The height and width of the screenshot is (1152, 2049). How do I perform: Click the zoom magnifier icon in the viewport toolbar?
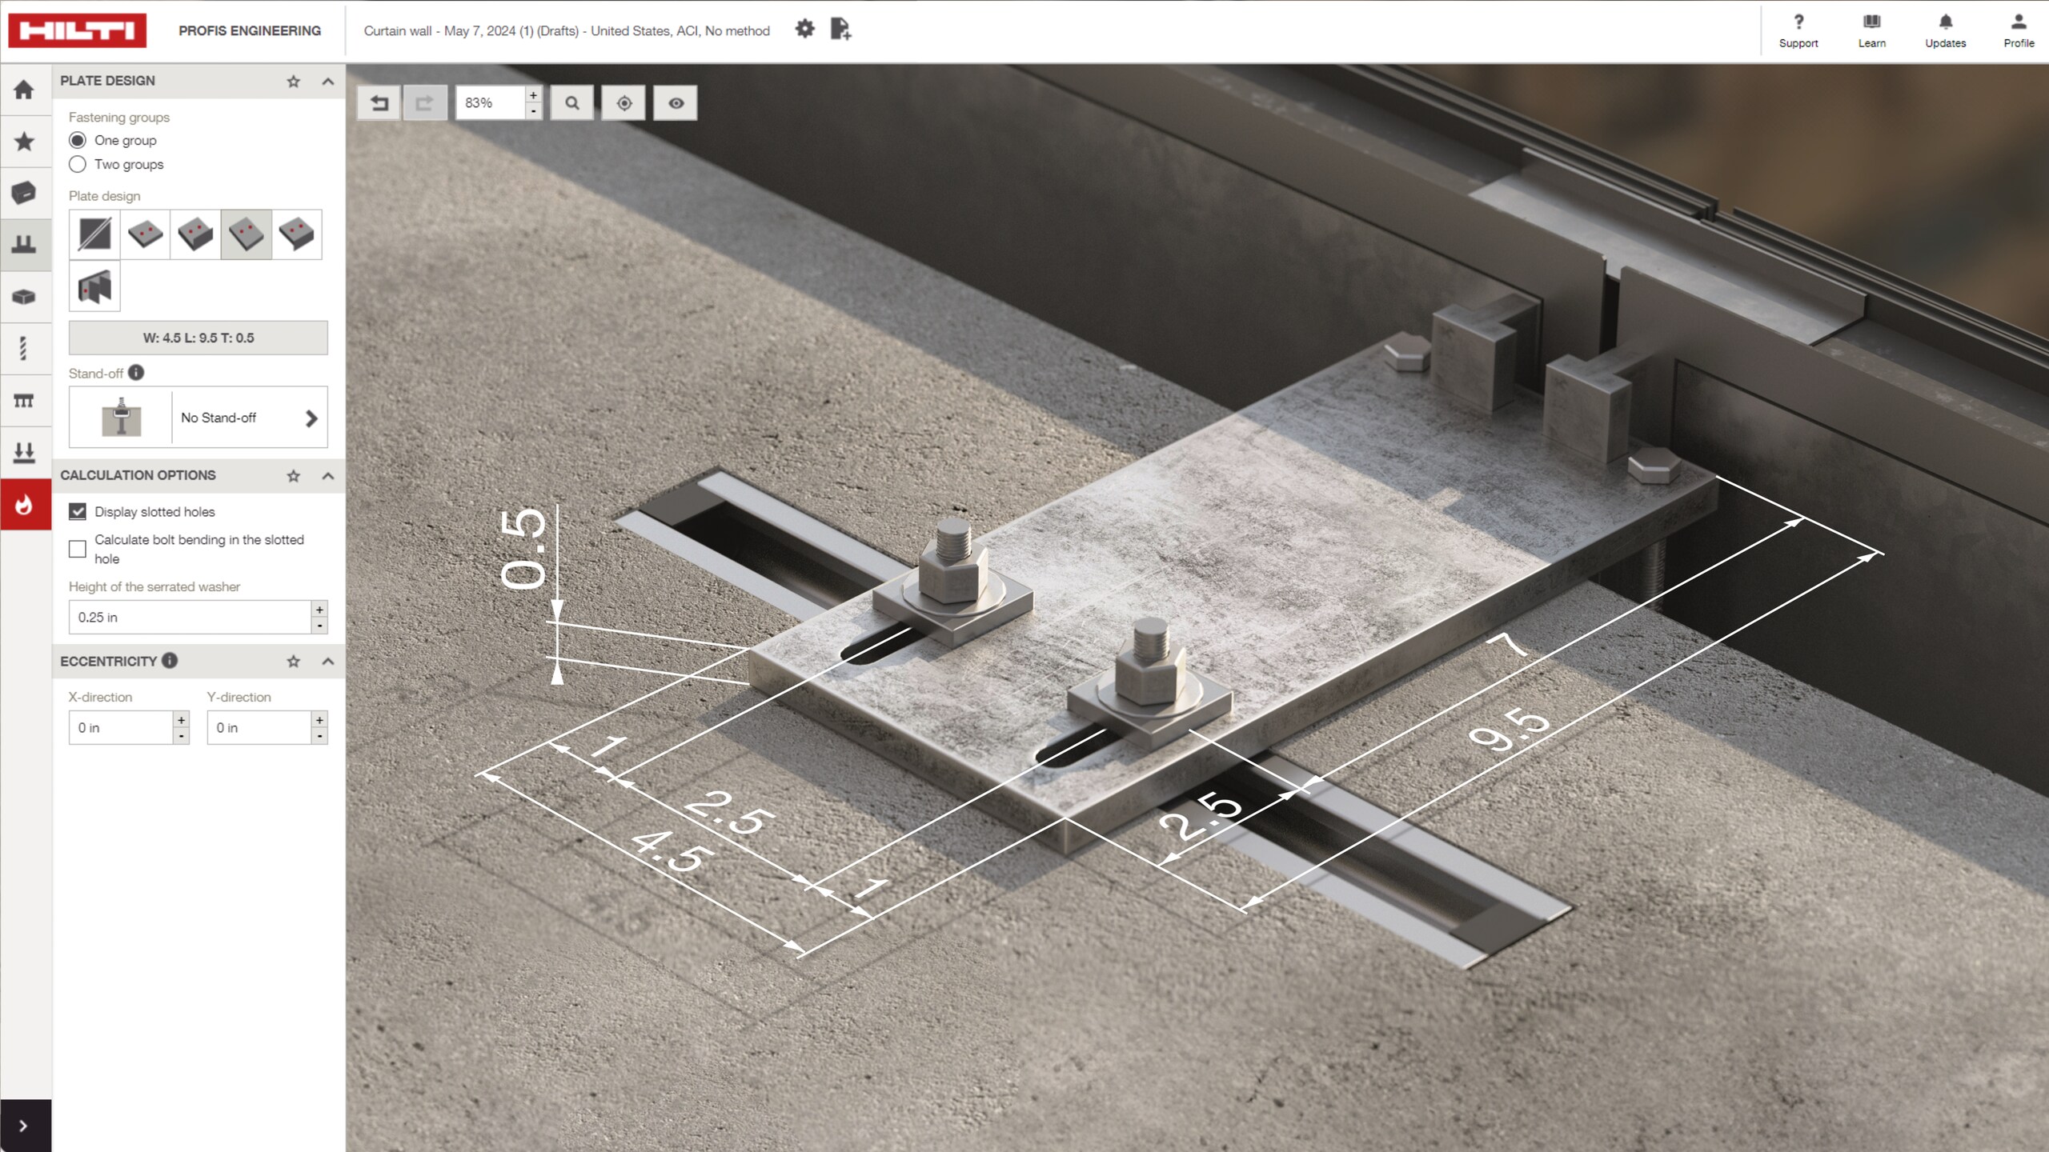(571, 103)
